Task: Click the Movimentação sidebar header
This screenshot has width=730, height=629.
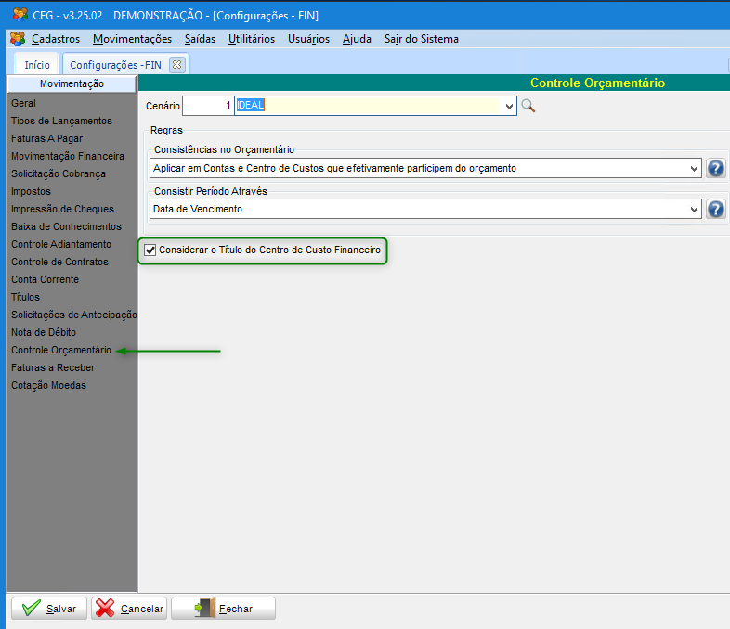Action: click(72, 84)
